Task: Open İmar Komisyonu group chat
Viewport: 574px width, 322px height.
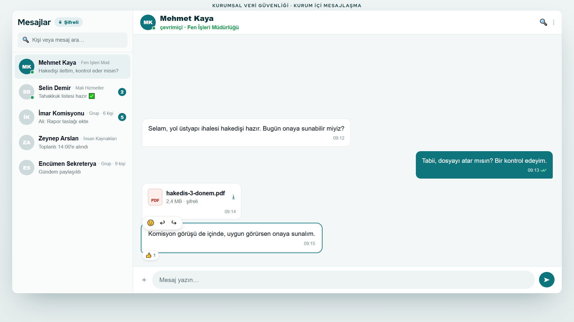Action: [72, 117]
